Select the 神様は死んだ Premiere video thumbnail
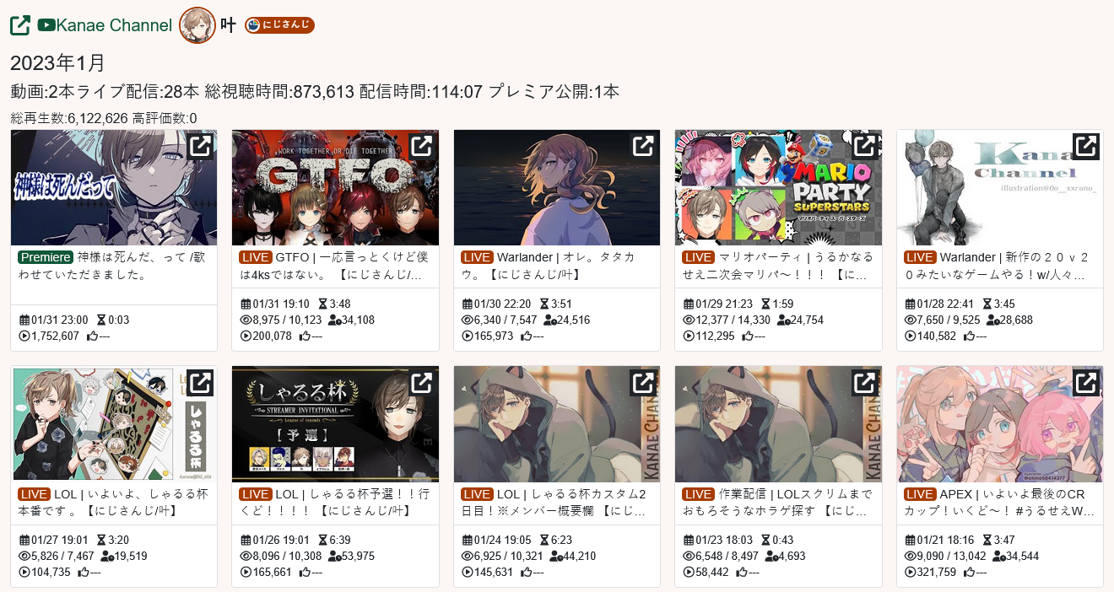The width and height of the screenshot is (1114, 592). coord(114,187)
